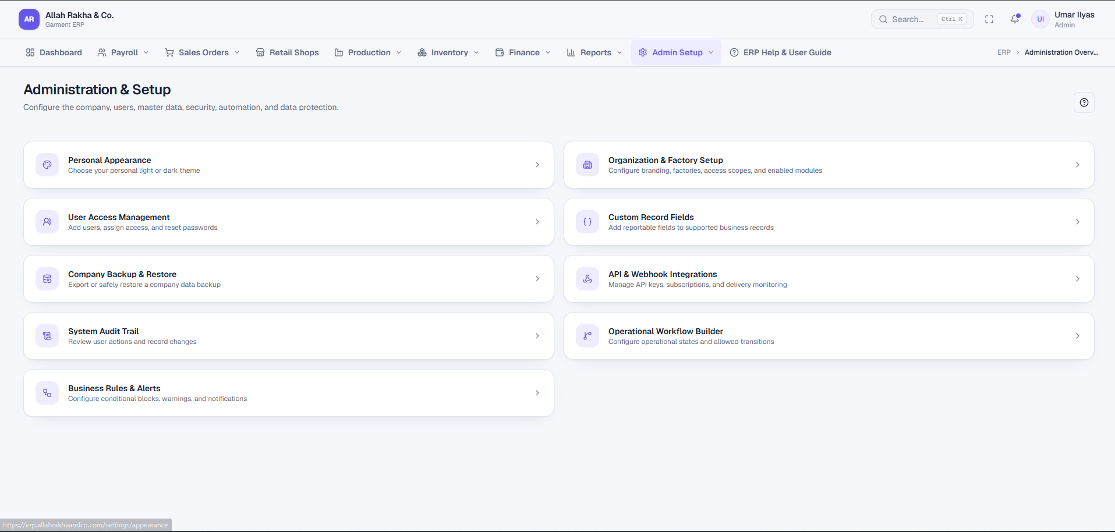Image resolution: width=1115 pixels, height=532 pixels.
Task: Click the Allah Rakha & Co. company name
Action: coord(80,15)
